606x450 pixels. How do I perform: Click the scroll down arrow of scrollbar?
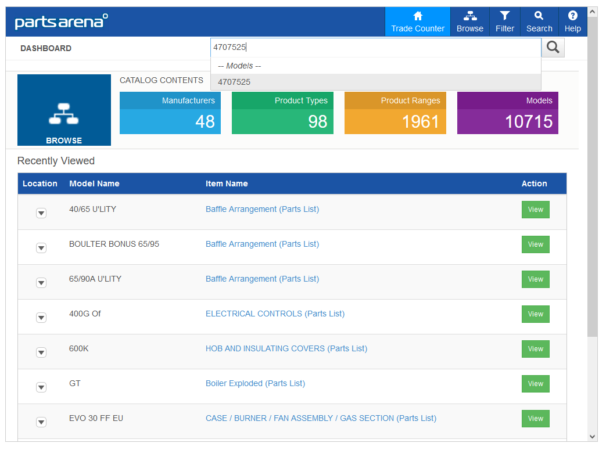[592, 437]
